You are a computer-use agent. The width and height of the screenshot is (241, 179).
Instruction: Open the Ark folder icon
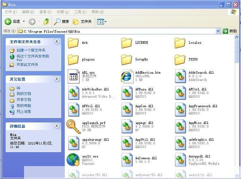73,43
